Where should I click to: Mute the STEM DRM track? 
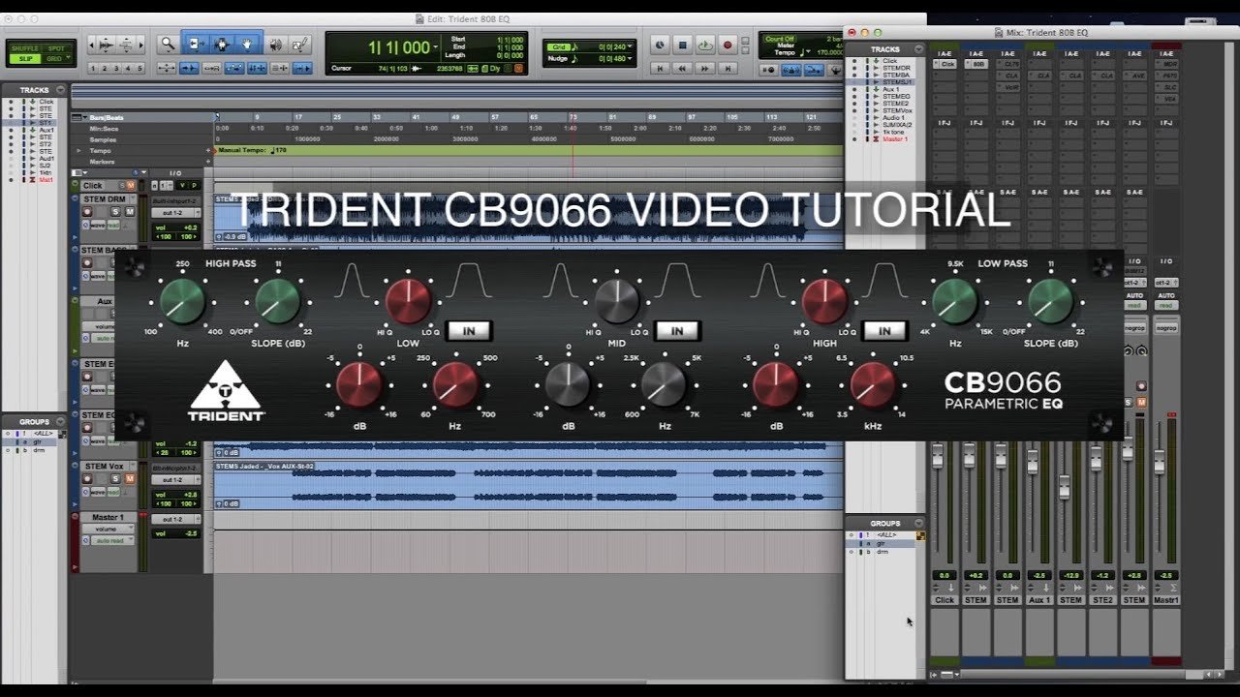(129, 211)
